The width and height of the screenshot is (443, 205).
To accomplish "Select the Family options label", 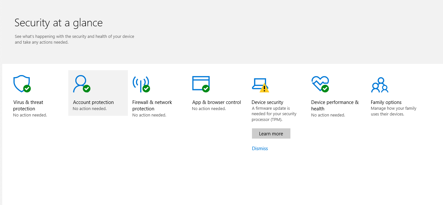I will [x=386, y=102].
